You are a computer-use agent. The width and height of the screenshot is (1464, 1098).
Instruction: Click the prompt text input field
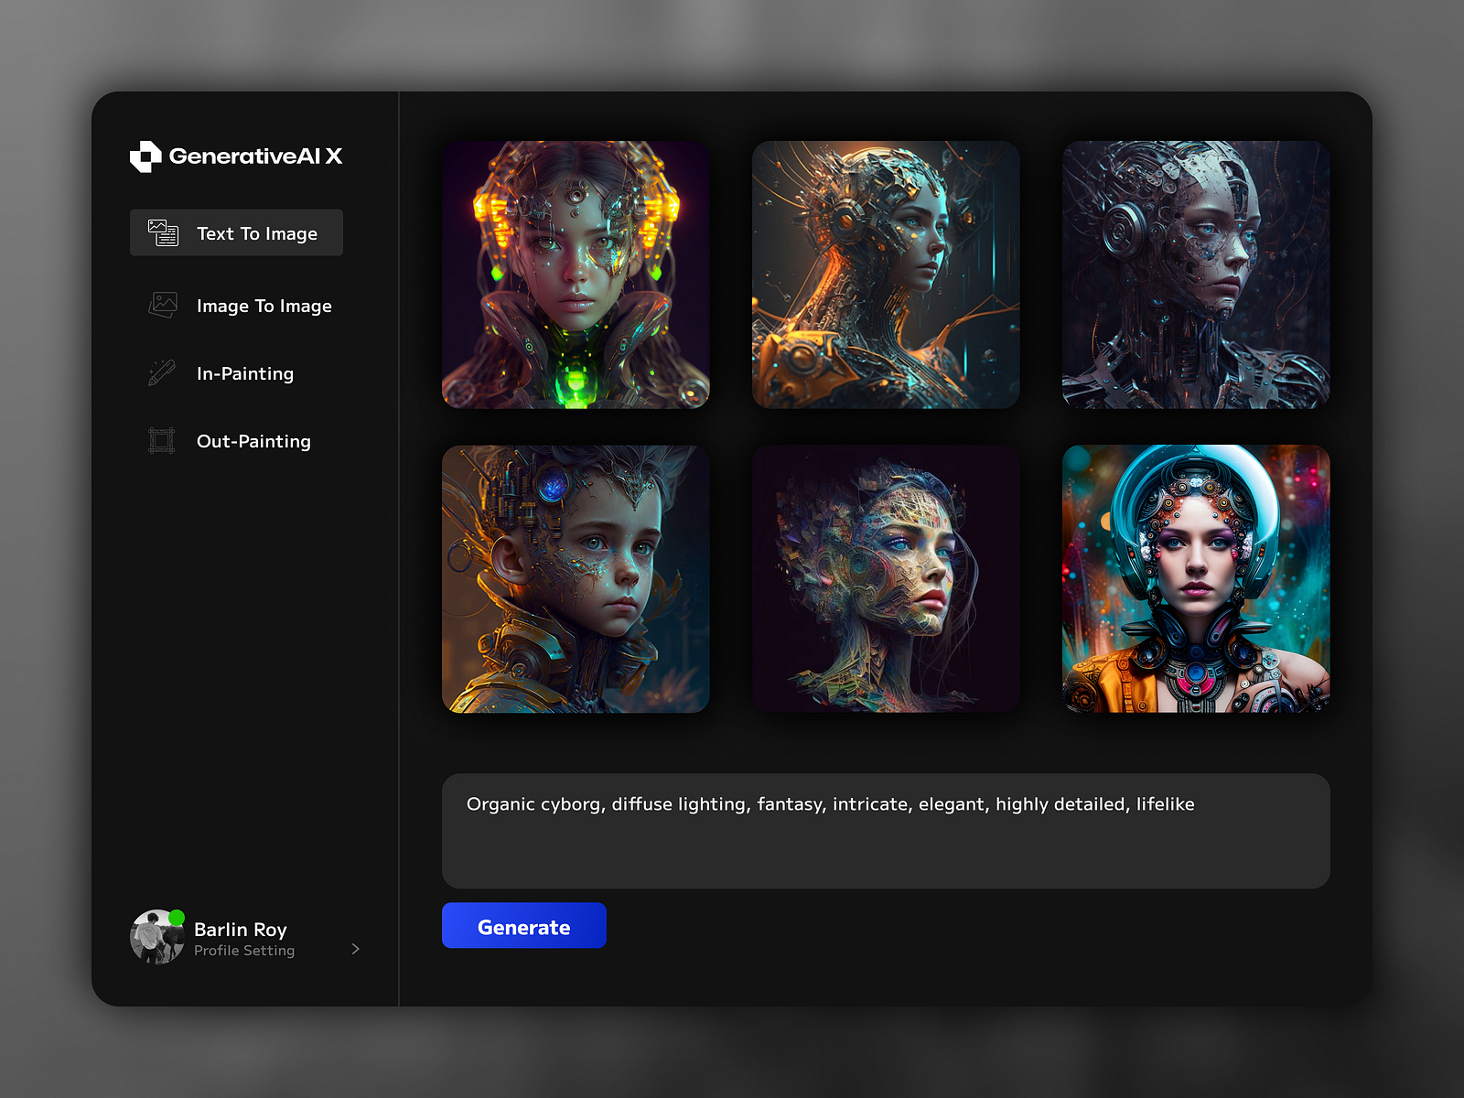[x=886, y=829]
